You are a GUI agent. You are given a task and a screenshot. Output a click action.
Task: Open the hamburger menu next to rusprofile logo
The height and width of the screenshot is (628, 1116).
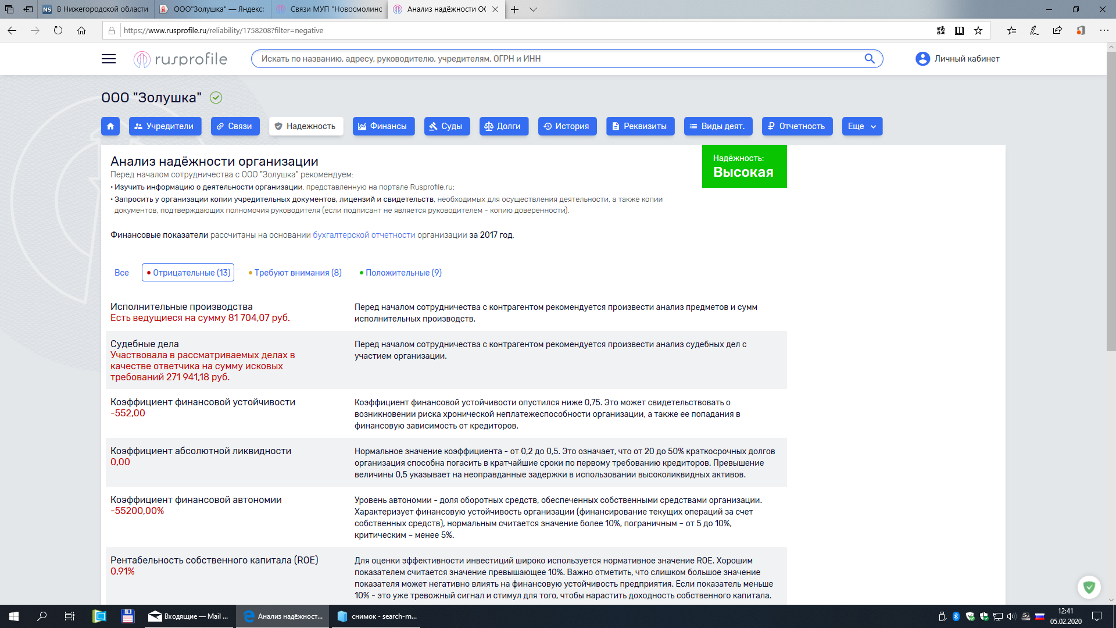pos(109,59)
